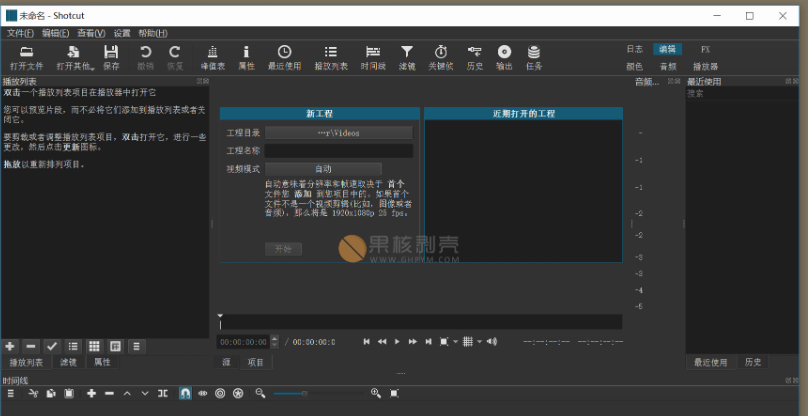Image resolution: width=808 pixels, height=416 pixels.
Task: Open the 时间线 (timeline) toolbar icon
Action: [373, 57]
